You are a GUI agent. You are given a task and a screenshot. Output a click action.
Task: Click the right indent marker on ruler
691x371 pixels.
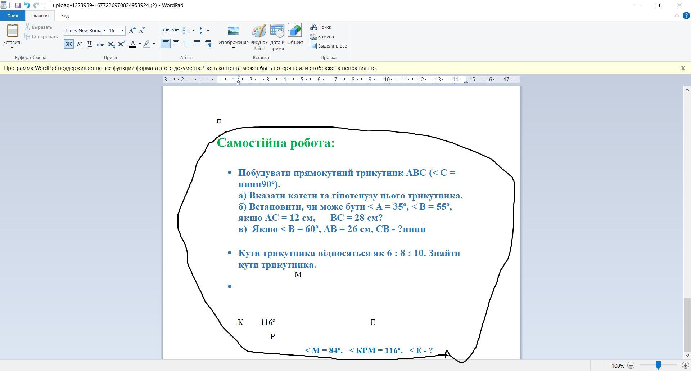click(x=466, y=82)
